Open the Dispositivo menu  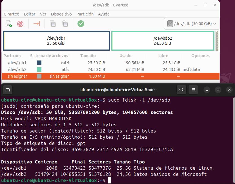pyautogui.click(x=61, y=14)
